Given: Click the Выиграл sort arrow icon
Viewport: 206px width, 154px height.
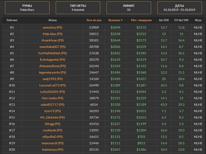Looking at the screenshot, I should pos(122,20).
